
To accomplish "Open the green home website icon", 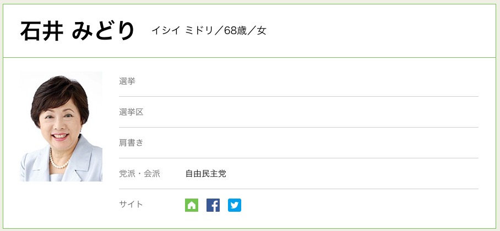I will coord(192,205).
